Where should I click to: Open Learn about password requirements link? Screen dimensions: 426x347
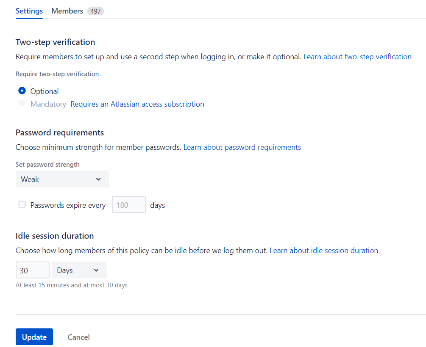click(x=242, y=147)
